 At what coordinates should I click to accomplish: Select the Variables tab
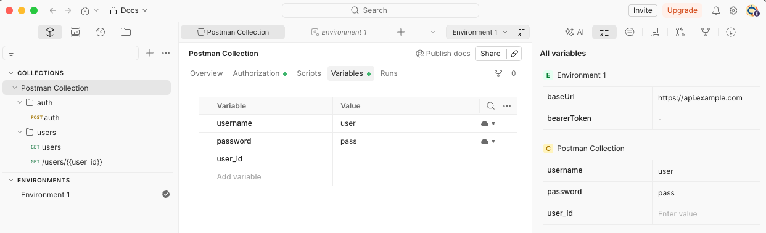351,73
